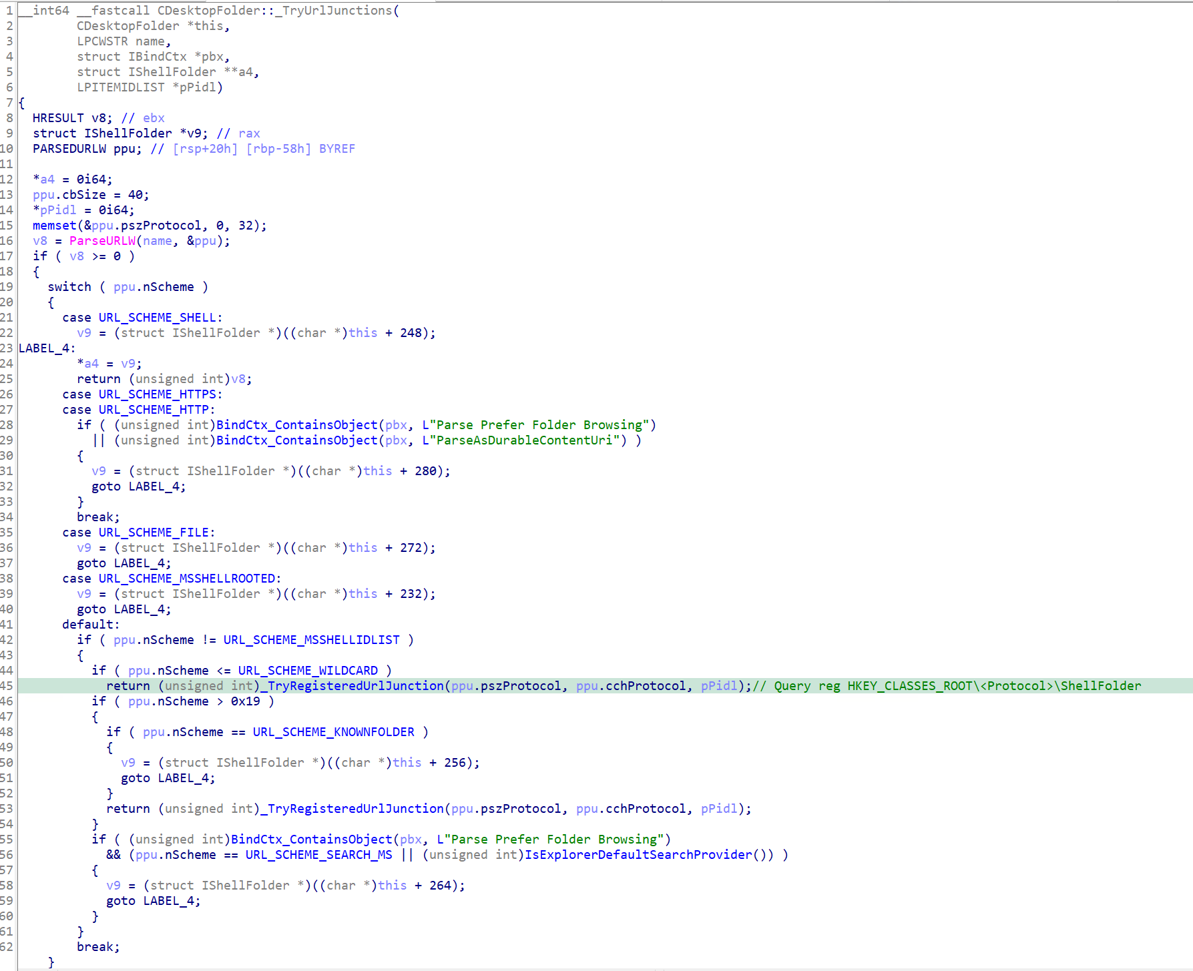Click the URL_SCHEME_MSSHELLROOTED case constant

[187, 579]
